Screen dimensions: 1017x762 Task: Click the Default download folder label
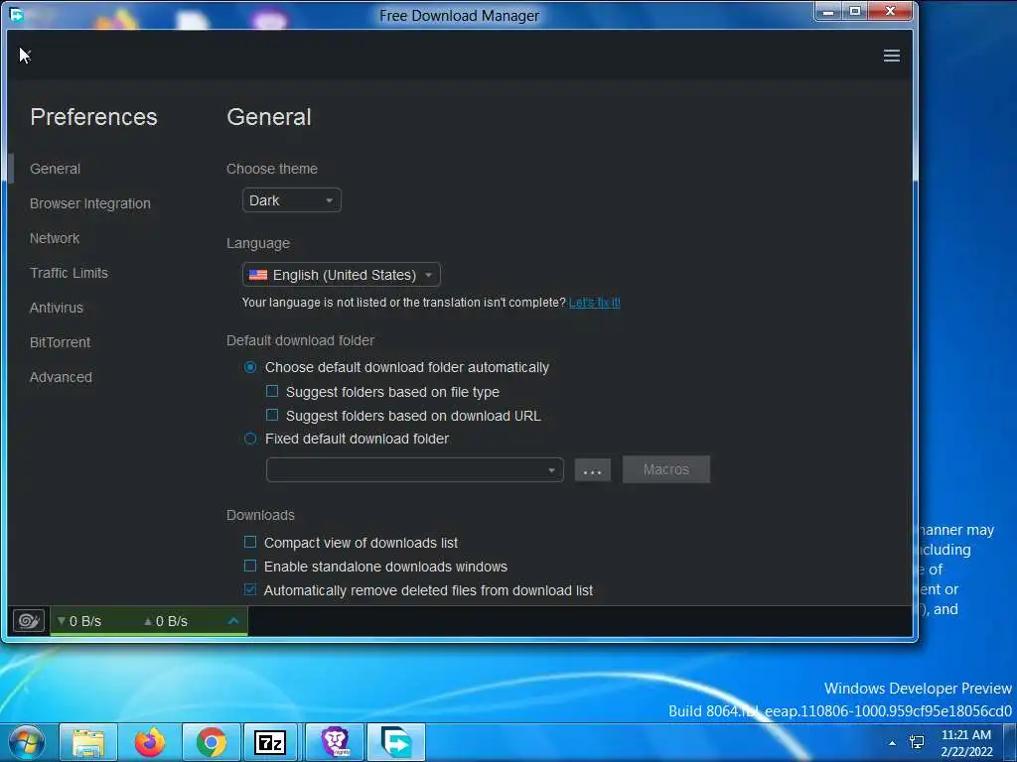click(x=300, y=340)
